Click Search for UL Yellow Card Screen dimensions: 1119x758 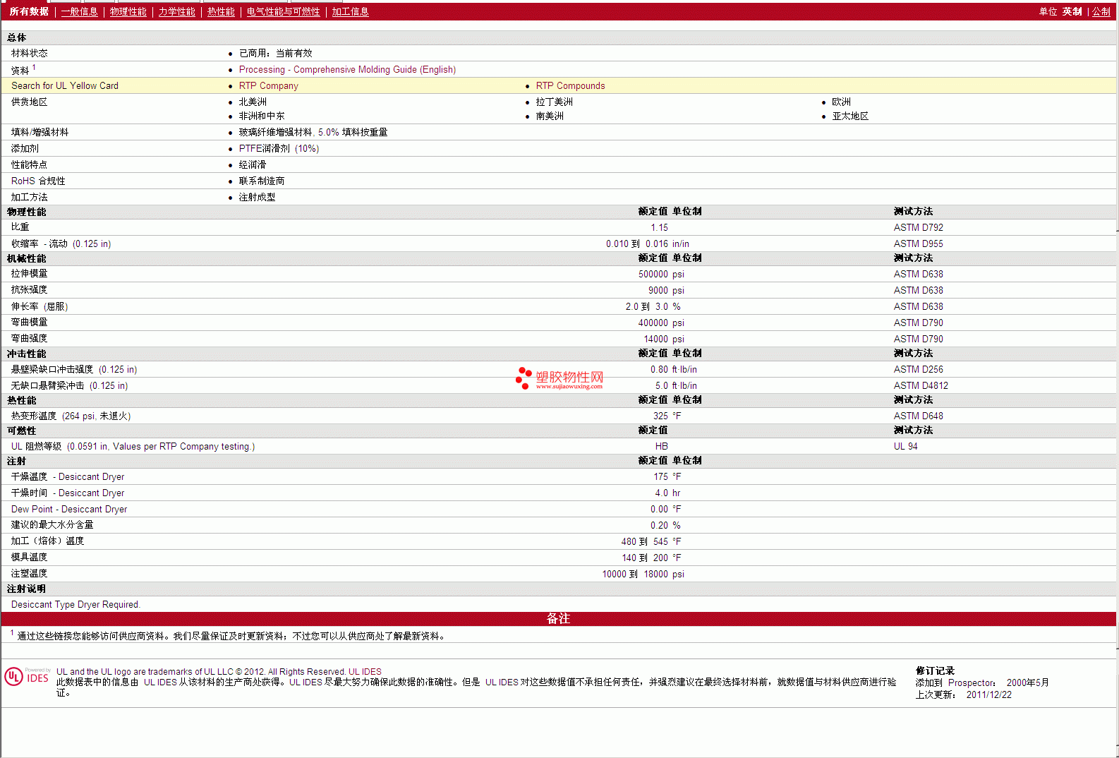point(65,86)
